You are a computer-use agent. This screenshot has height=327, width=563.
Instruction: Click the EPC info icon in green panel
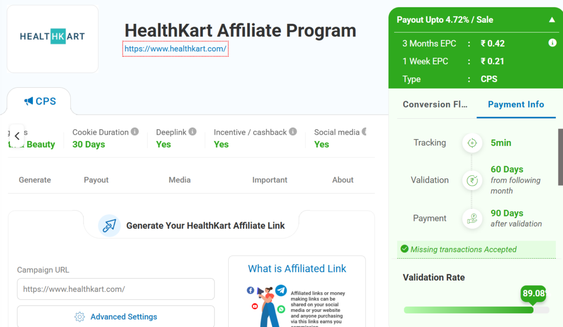pos(552,43)
